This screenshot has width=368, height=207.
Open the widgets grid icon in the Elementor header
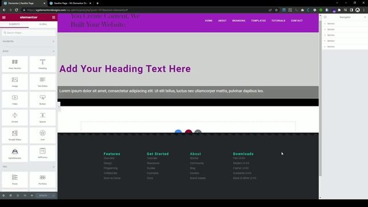(x=53, y=17)
